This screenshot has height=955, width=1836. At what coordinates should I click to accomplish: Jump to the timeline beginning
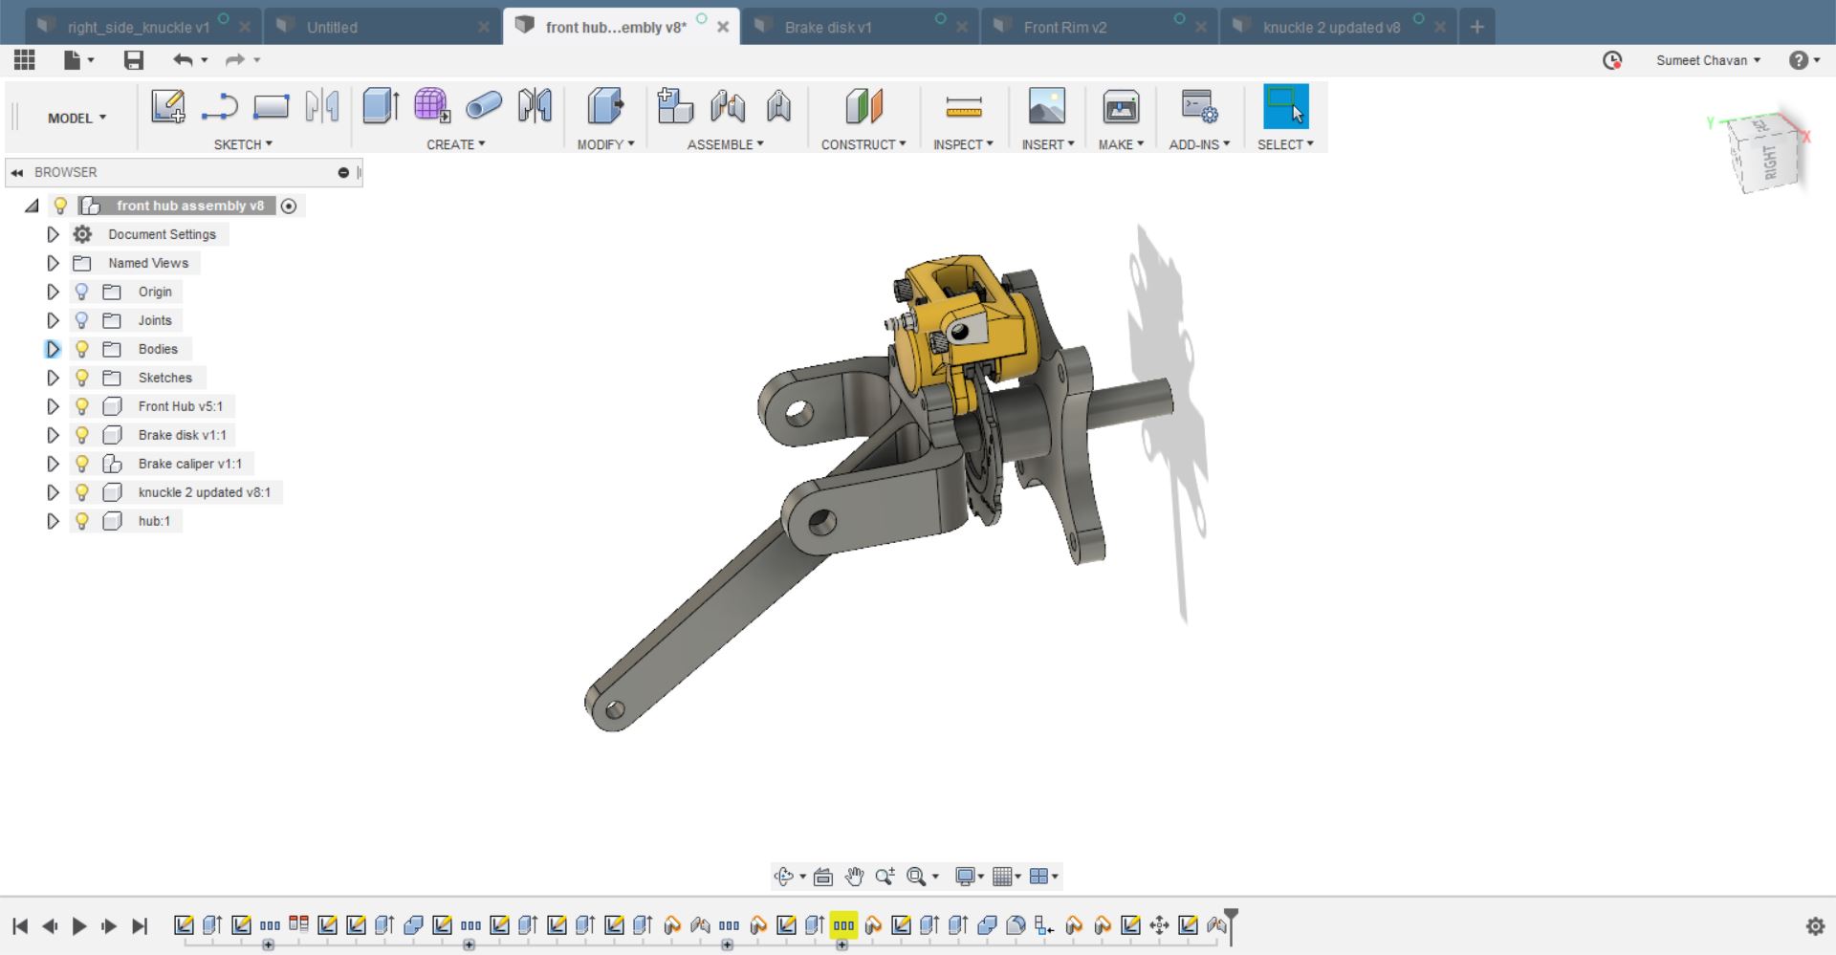click(20, 925)
